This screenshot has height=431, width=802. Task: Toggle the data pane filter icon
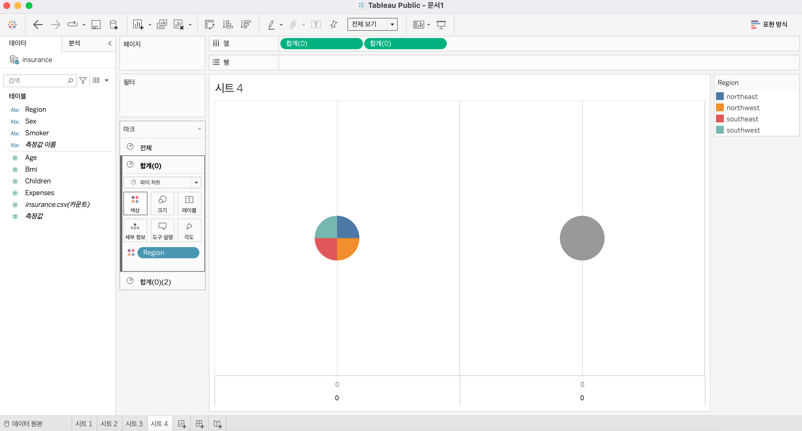(x=83, y=81)
